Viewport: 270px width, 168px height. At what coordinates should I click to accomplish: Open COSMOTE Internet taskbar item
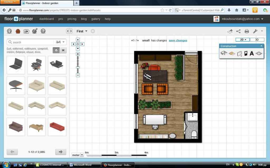coord(51,165)
